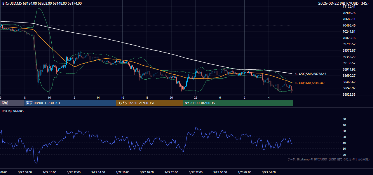The image size is (373, 175).
Task: Click the price chart hour tick 22
Action: (x=196, y=98)
